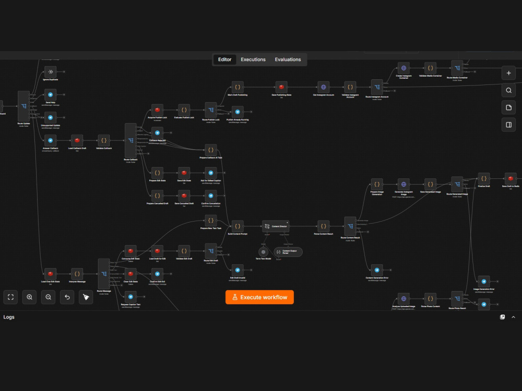Select the Content Output Parser sub-node
This screenshot has height=391, width=522.
[x=288, y=252]
